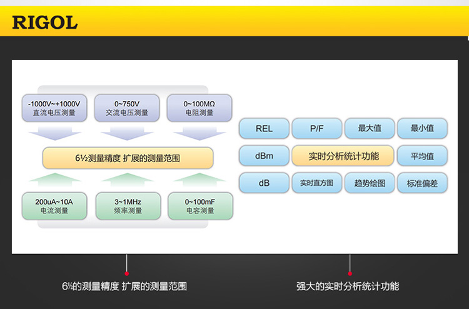This screenshot has height=309, width=469.
Task: Select the 最大值 button
Action: point(370,128)
